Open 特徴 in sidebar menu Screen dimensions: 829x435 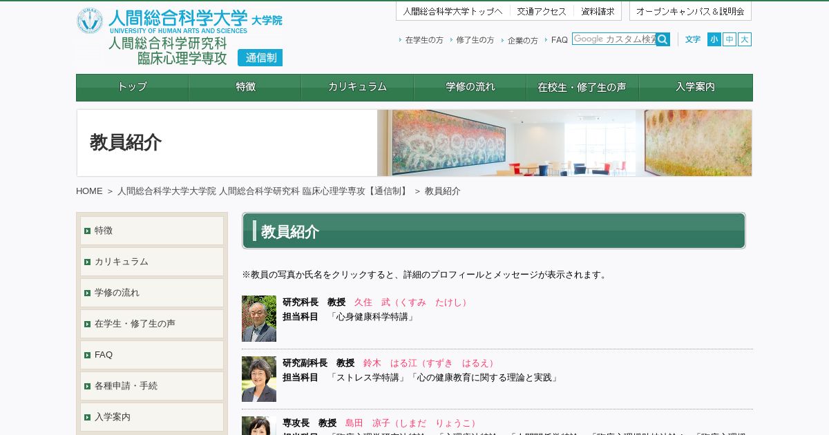click(152, 231)
